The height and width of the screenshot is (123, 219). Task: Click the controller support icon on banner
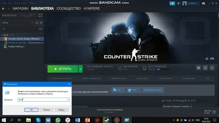212,58
